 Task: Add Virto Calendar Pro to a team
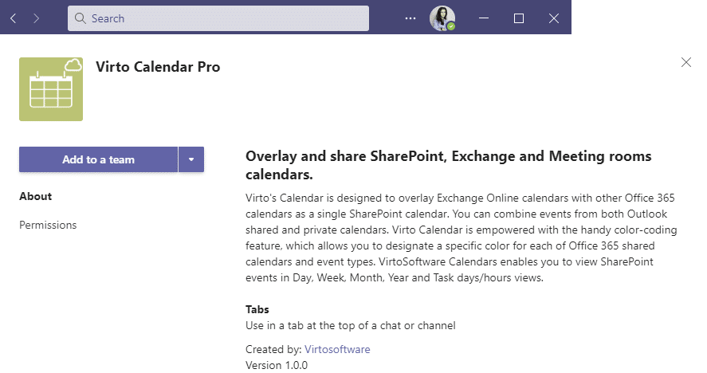click(98, 159)
